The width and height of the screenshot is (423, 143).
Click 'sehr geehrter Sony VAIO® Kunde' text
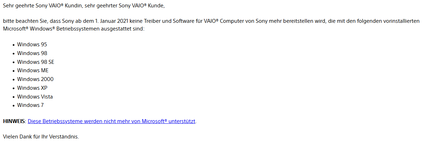point(124,6)
